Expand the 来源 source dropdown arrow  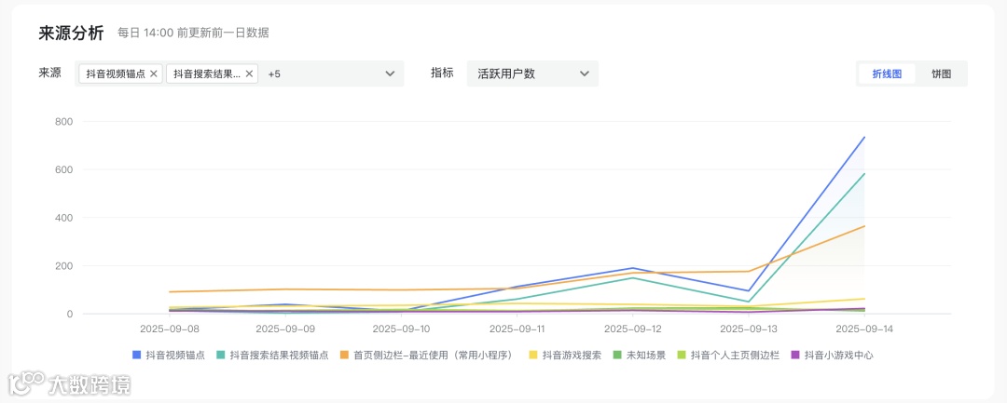coord(390,74)
